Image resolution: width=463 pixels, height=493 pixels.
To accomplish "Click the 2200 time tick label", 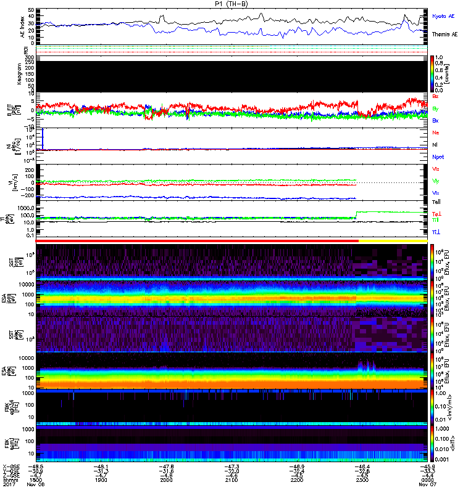I will (x=297, y=480).
